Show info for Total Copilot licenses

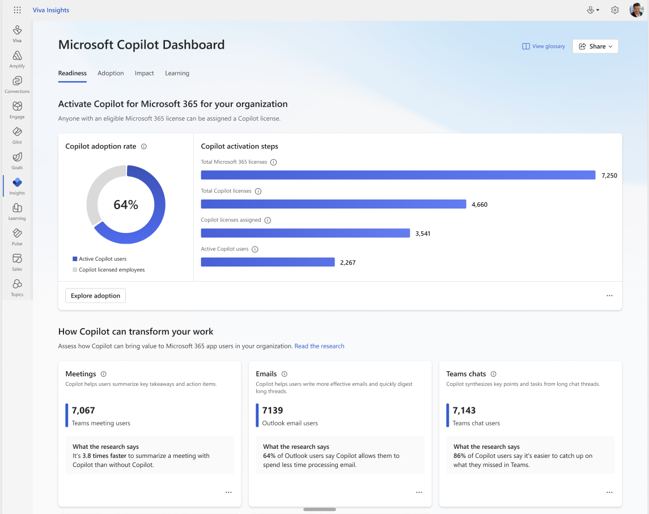click(258, 191)
